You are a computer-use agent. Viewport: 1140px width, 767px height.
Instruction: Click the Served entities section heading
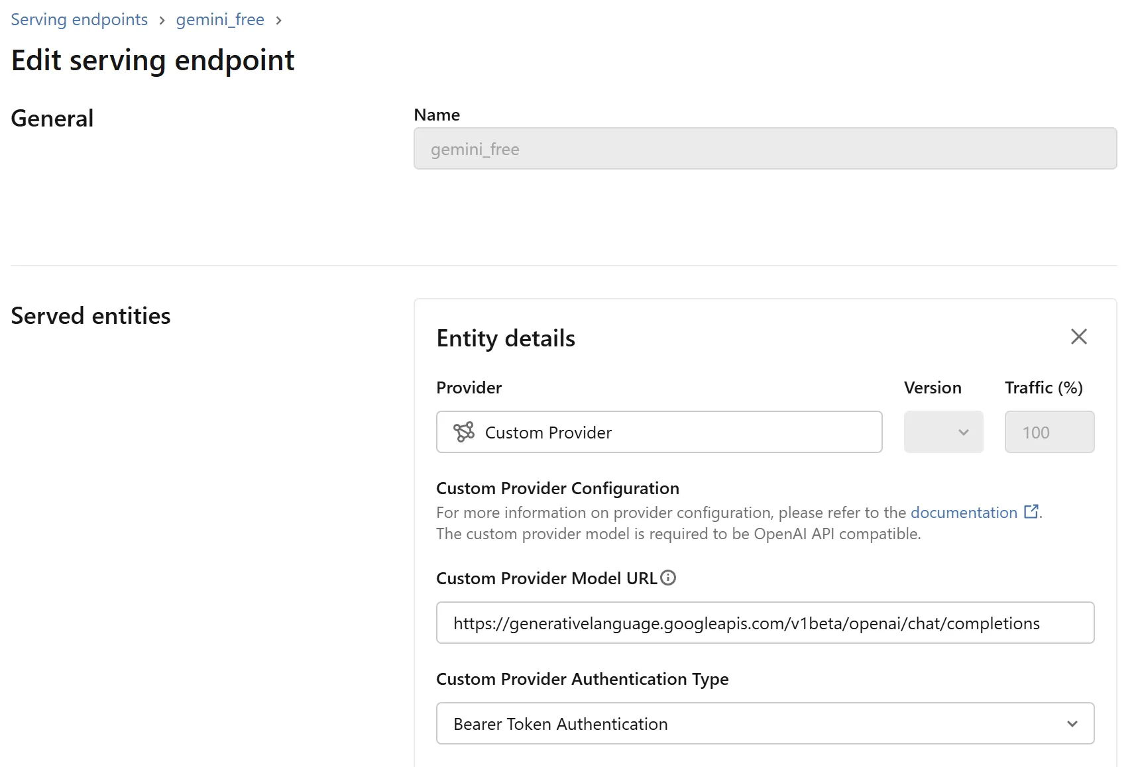point(91,316)
